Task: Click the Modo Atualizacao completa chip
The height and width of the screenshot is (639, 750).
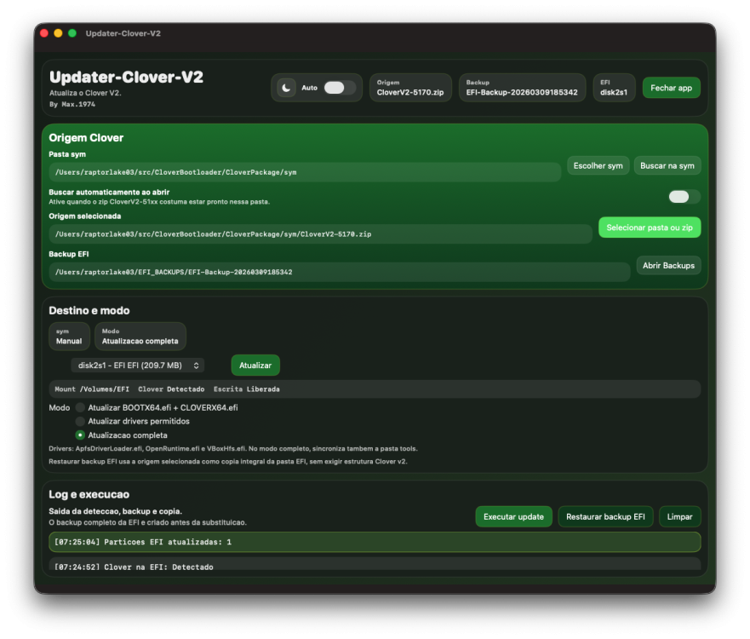Action: (140, 337)
